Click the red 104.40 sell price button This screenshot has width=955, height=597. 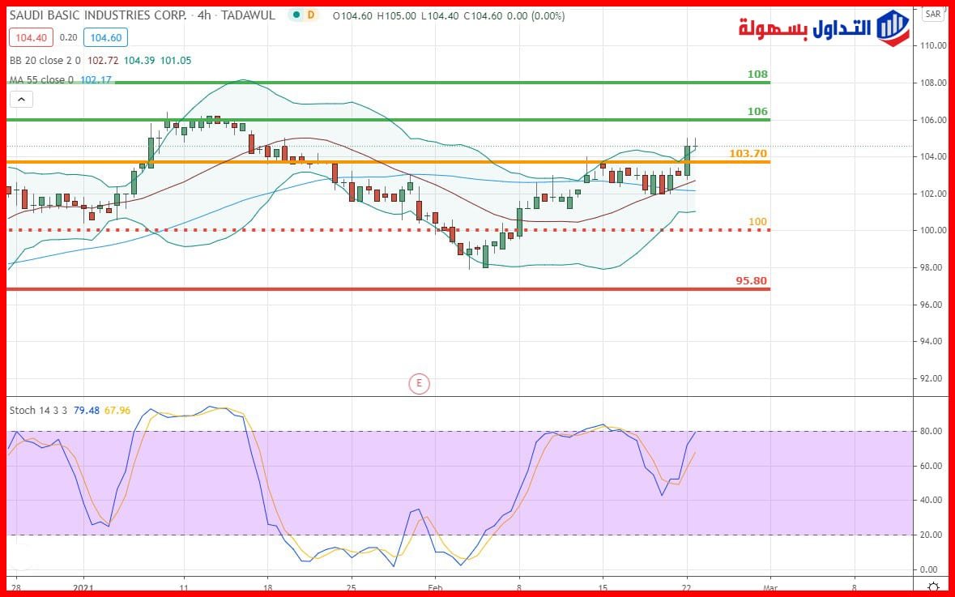pos(31,38)
